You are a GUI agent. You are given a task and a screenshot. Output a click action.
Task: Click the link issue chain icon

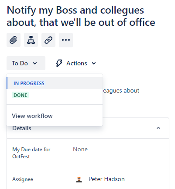click(48, 40)
